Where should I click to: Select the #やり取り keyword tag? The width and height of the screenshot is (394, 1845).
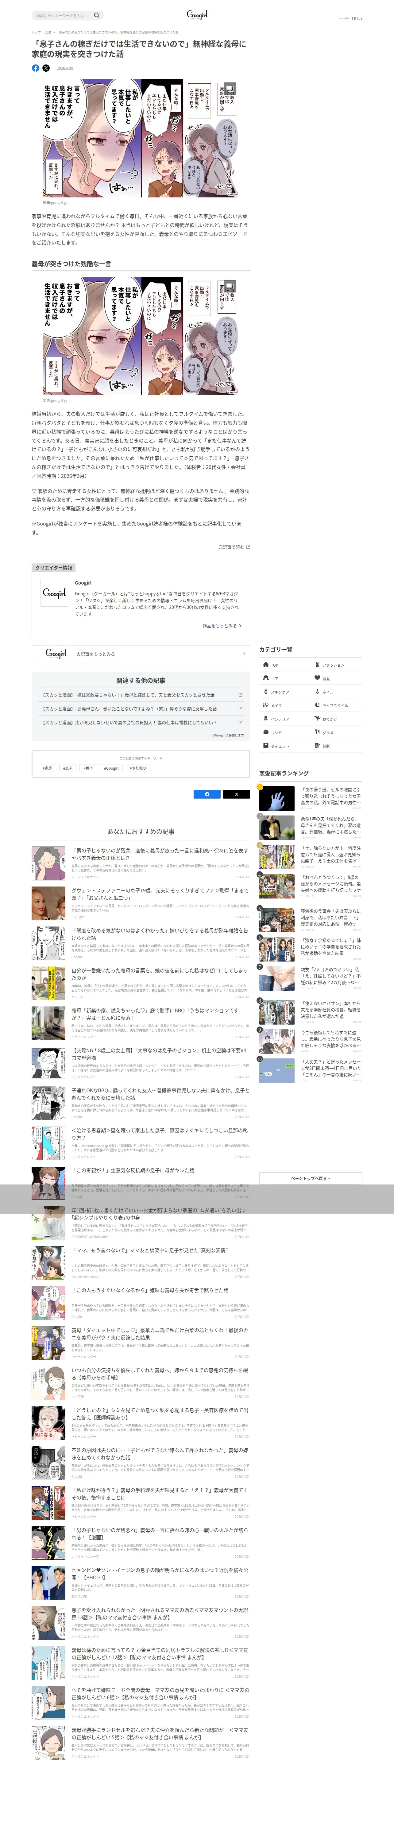point(138,768)
